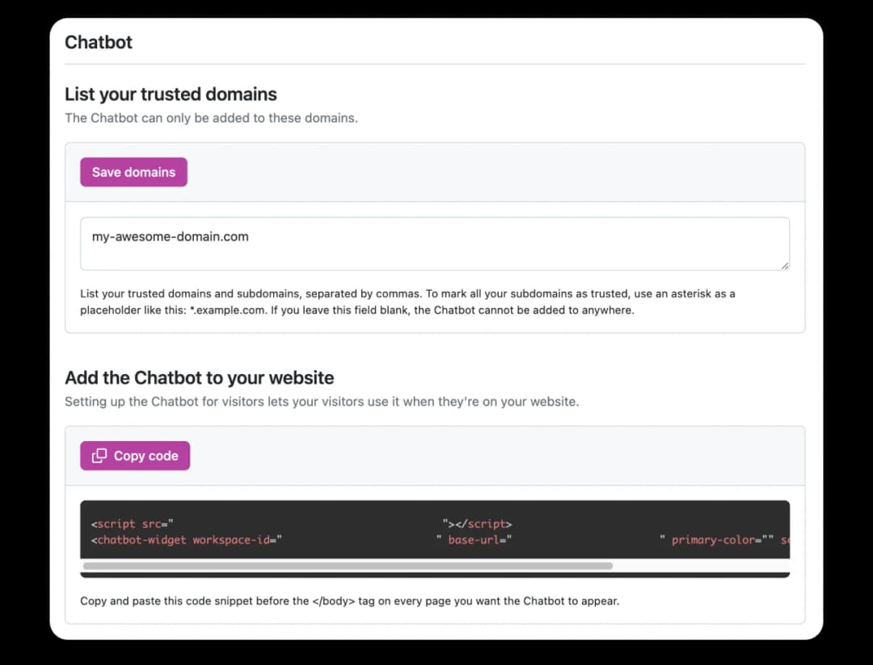Click the copy icon in Copy code button
Screen dimensions: 873x665
[99, 456]
